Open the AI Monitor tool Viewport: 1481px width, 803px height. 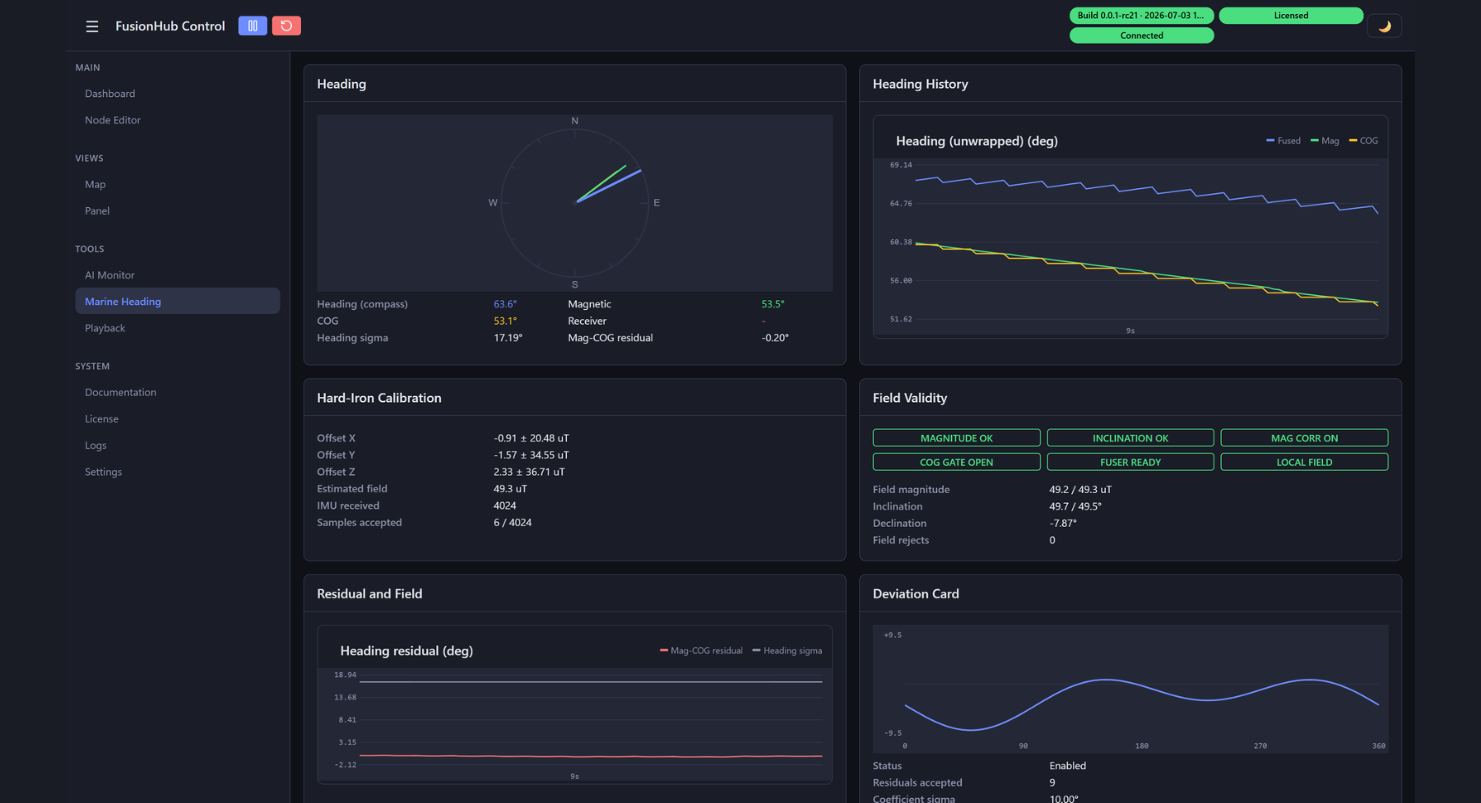[x=109, y=275]
